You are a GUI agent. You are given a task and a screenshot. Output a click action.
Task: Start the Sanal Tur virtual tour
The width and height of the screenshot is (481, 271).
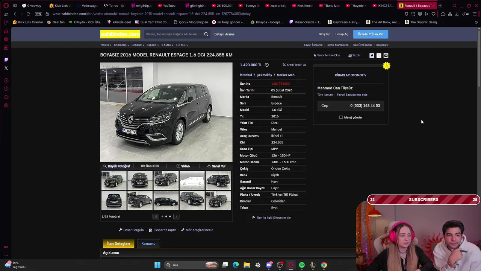point(216,166)
